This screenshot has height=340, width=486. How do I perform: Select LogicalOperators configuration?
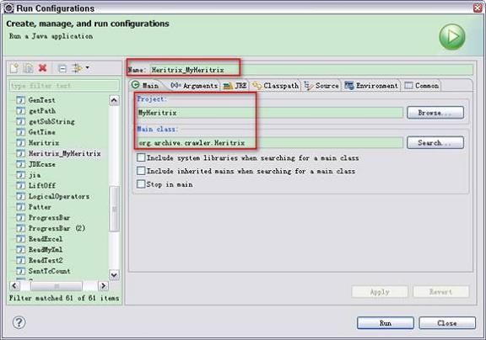(59, 196)
